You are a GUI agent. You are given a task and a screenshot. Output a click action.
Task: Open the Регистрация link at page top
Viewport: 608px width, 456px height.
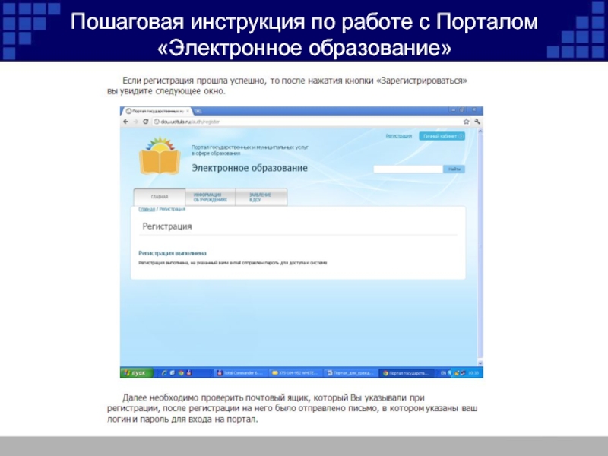pos(398,136)
